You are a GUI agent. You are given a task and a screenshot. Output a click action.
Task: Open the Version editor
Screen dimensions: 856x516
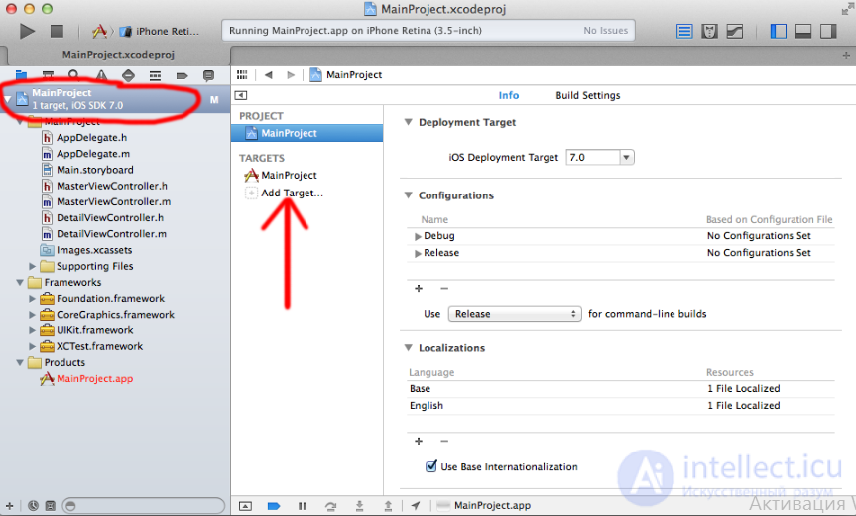[x=735, y=31]
